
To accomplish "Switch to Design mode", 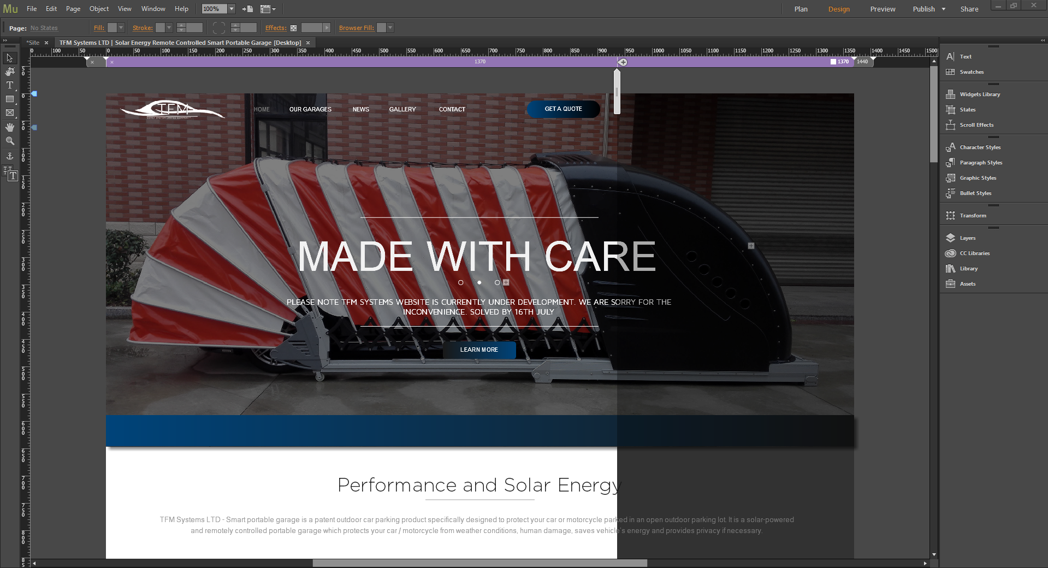I will (x=839, y=9).
